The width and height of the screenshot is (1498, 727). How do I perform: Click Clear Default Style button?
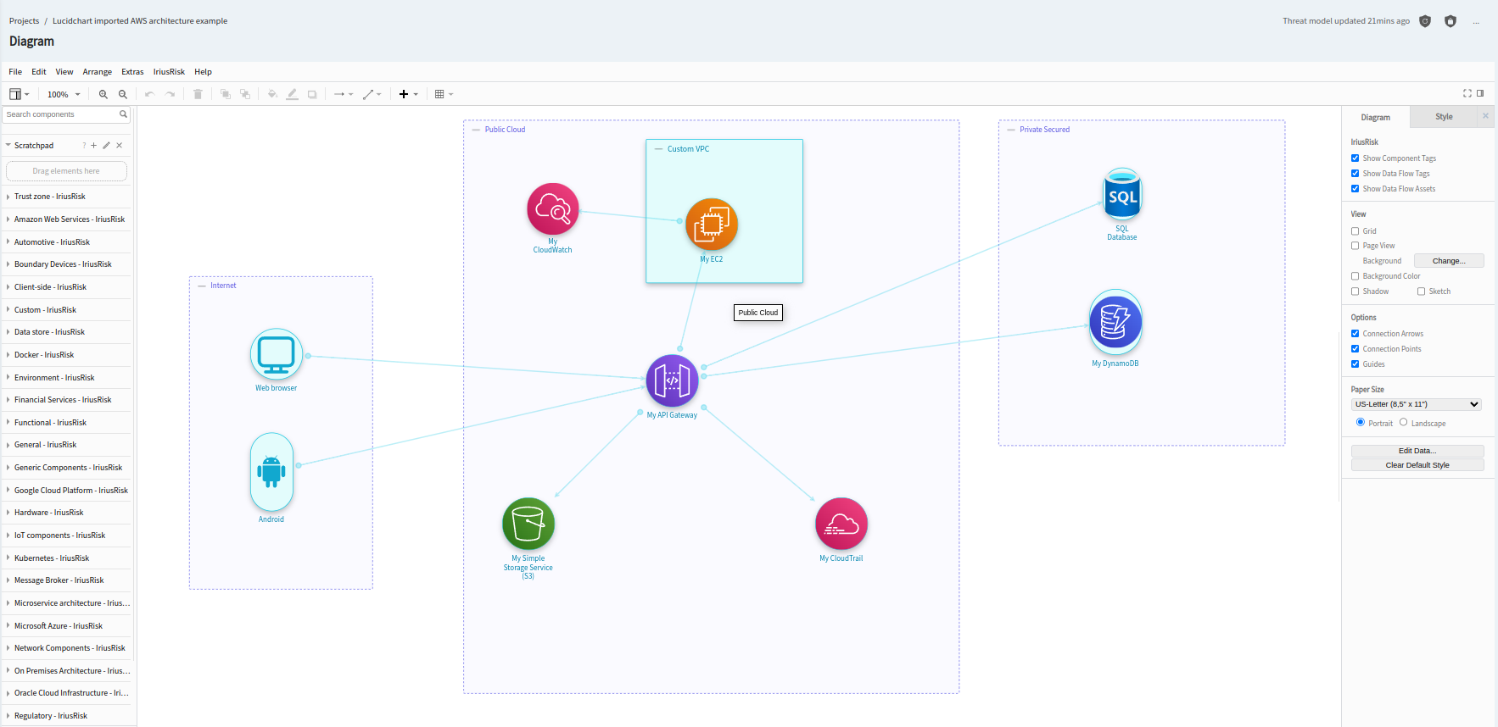(1417, 465)
